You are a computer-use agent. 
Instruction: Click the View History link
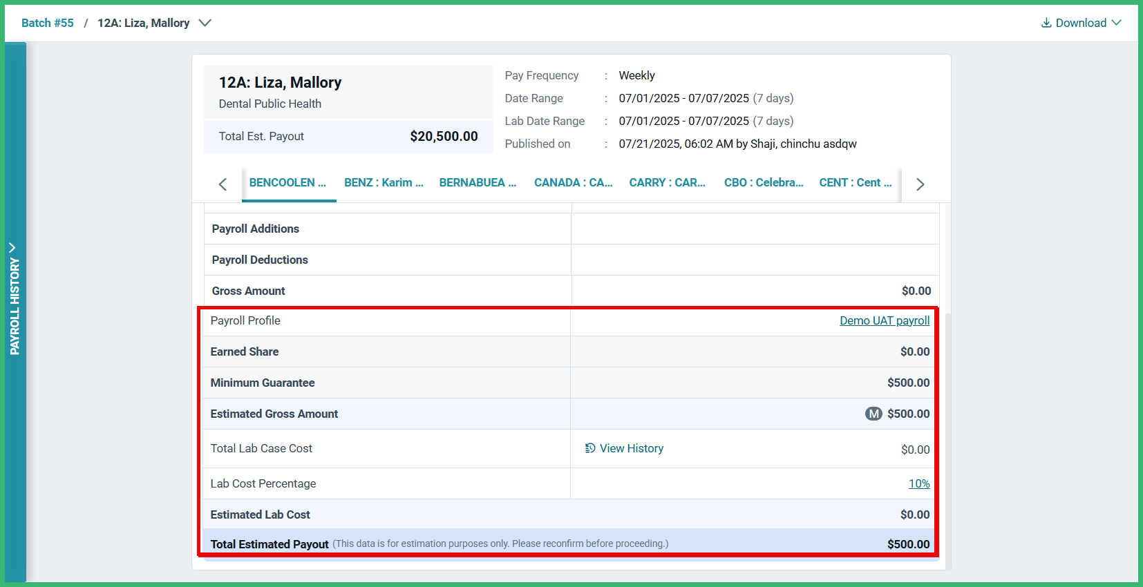pos(631,448)
